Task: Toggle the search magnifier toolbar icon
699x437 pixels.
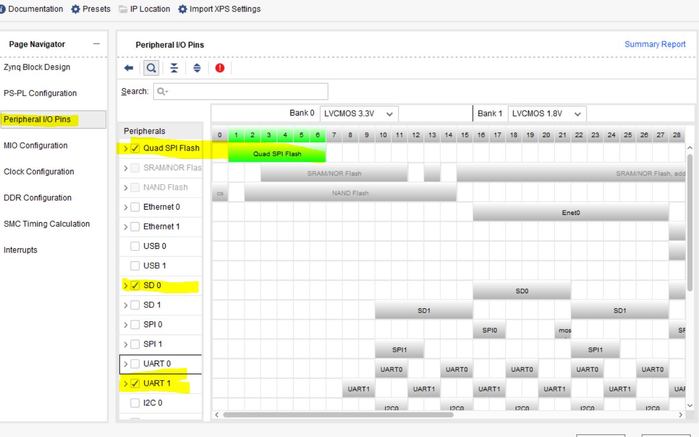Action: (150, 68)
